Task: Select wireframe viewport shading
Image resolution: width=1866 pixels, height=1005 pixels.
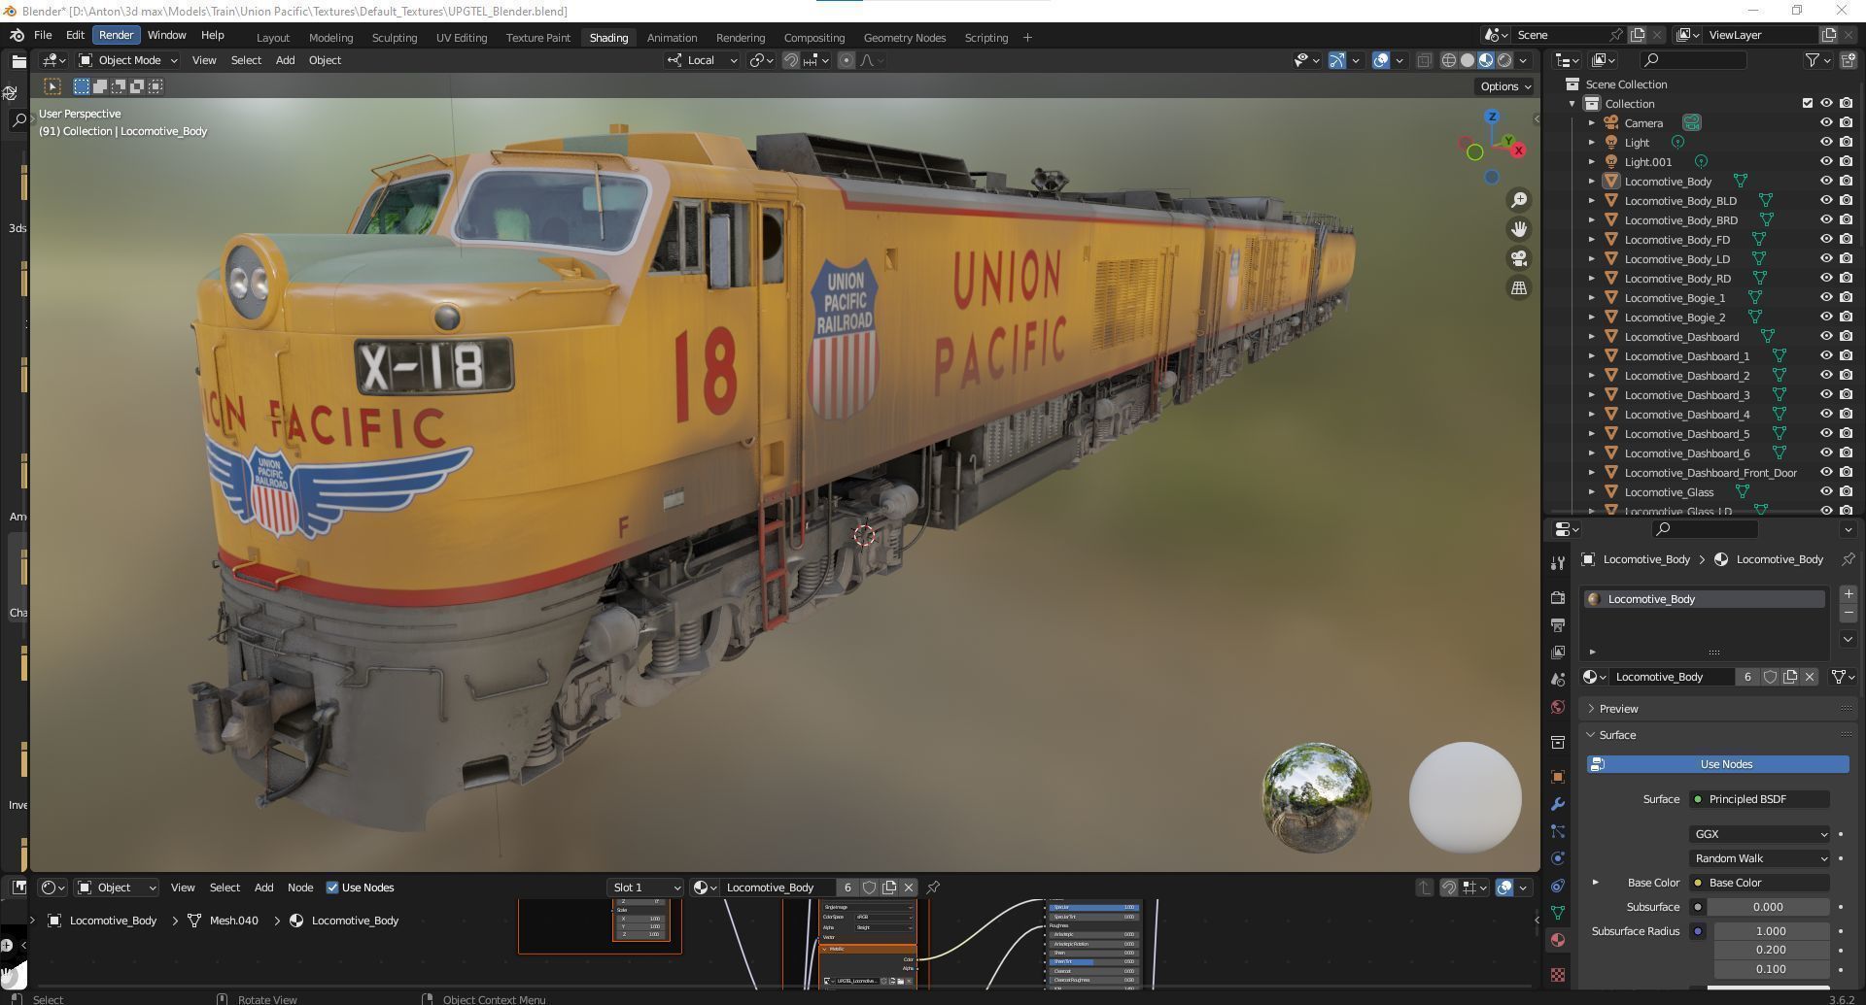Action: point(1448,60)
